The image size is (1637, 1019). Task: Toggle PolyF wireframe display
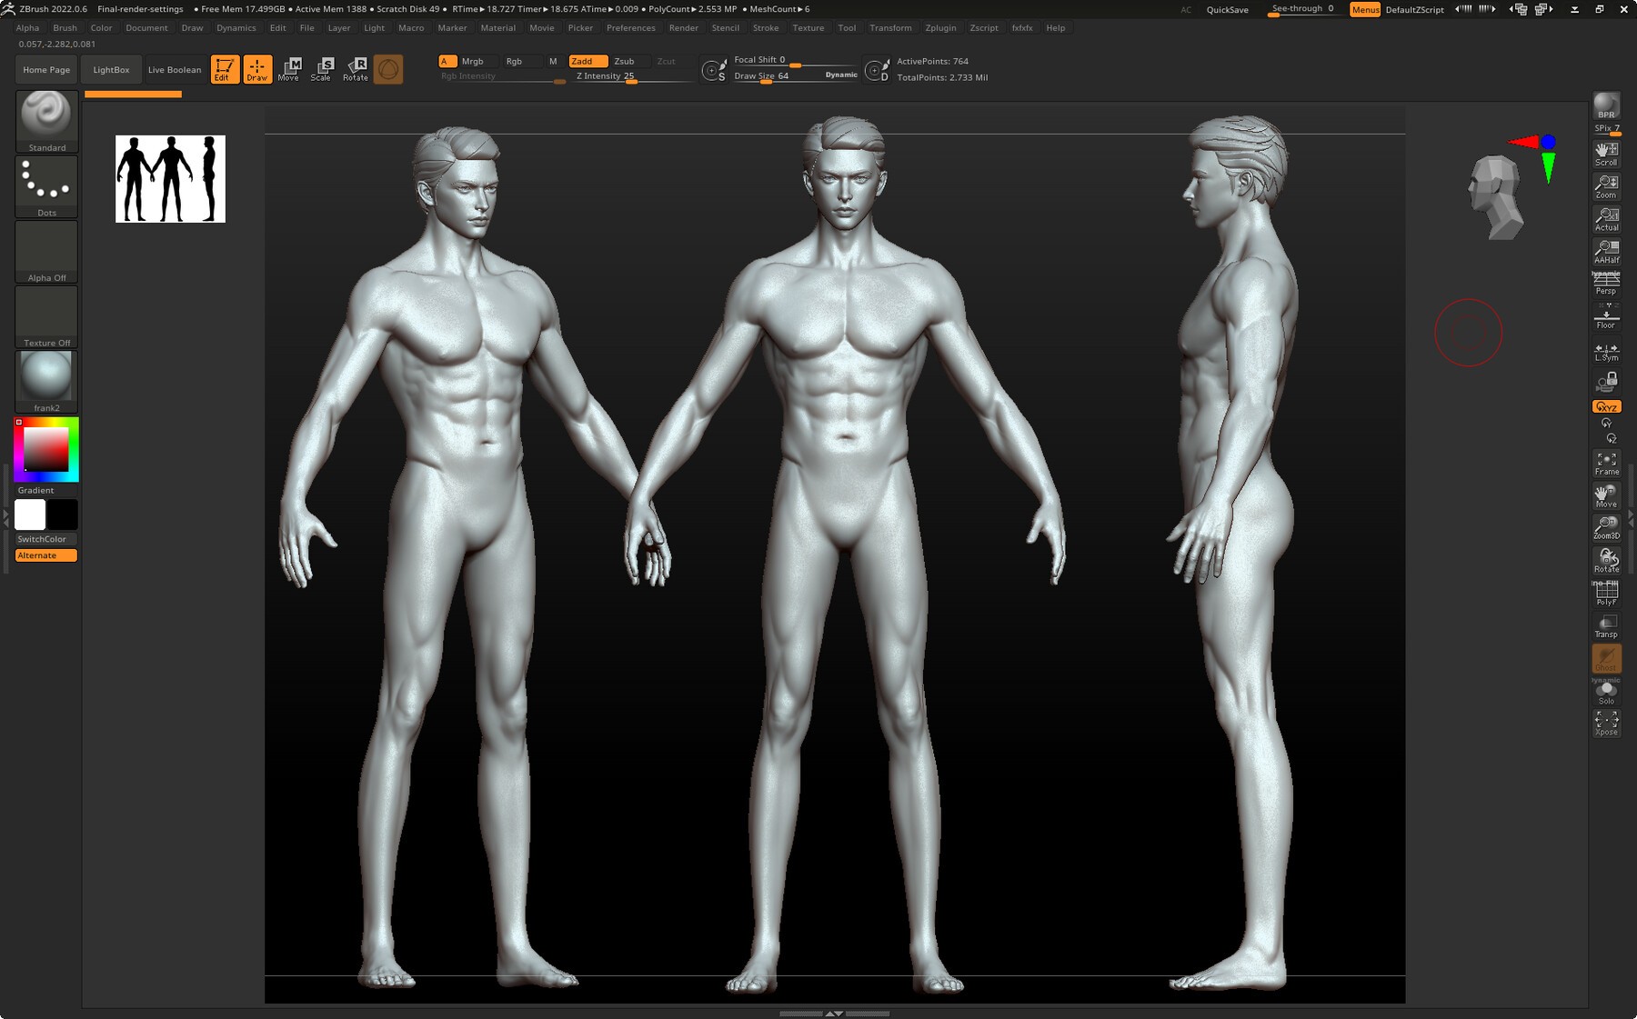click(1606, 594)
